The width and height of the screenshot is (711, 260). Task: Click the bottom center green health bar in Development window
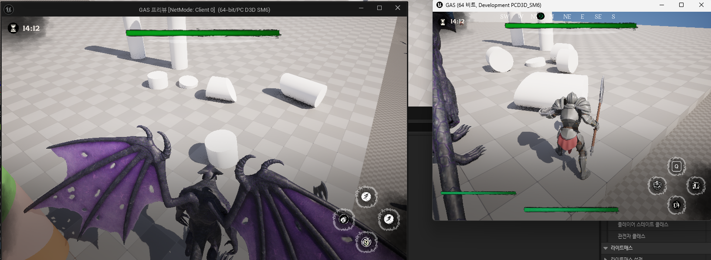(571, 210)
